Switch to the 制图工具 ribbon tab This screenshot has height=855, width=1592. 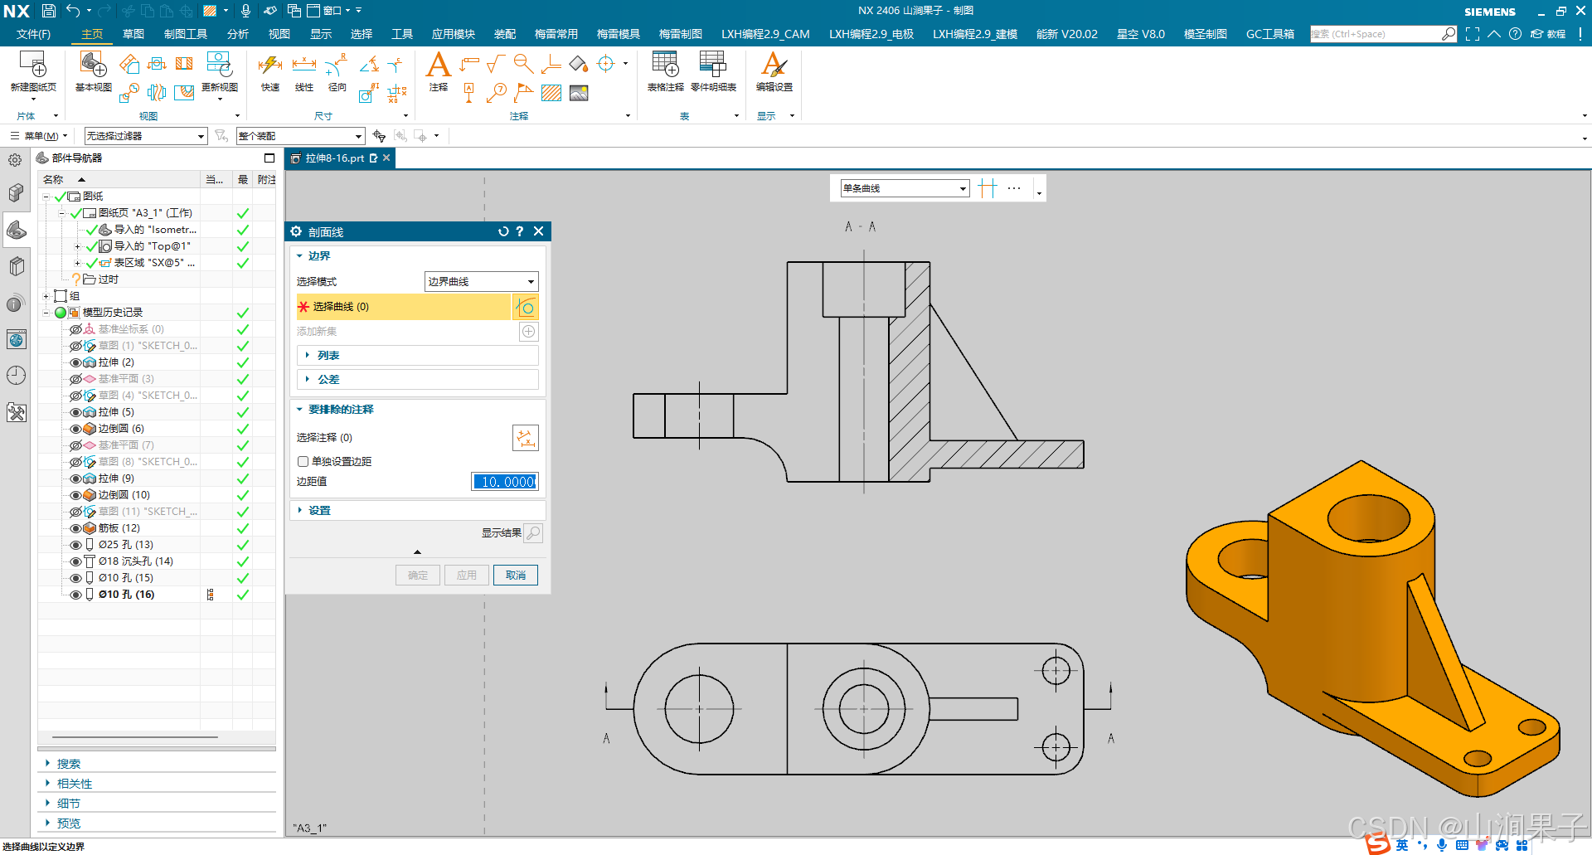point(186,34)
